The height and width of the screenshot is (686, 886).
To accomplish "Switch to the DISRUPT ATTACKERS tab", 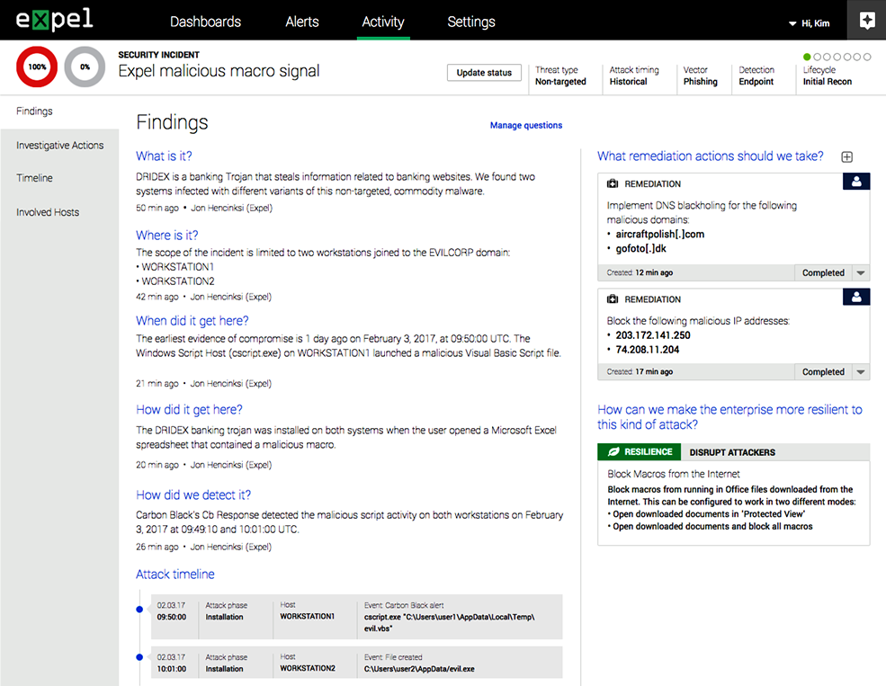I will point(732,452).
